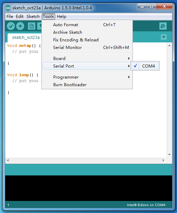Click the Verify checkmark toolbar icon
Viewport: 177px width, 213px height.
coord(11,26)
